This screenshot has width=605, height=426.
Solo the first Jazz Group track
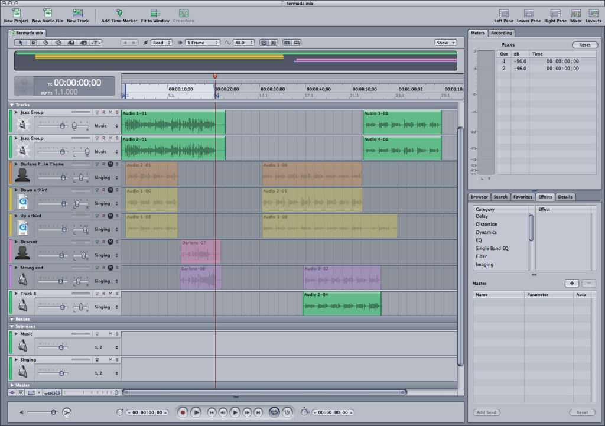click(x=117, y=112)
